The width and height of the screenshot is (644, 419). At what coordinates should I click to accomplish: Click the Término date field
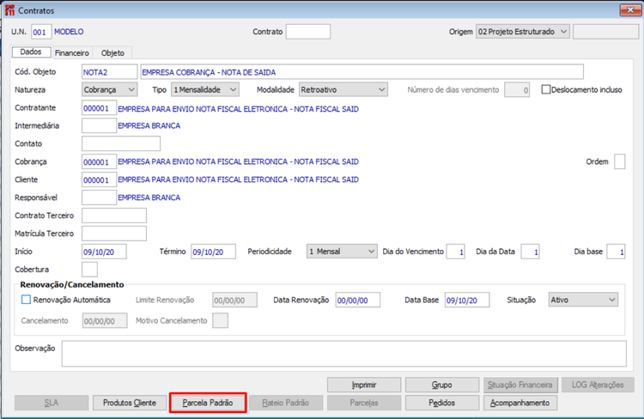(x=213, y=252)
